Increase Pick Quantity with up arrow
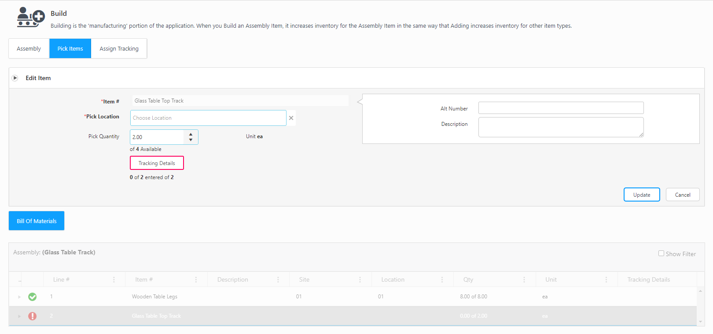 [191, 134]
